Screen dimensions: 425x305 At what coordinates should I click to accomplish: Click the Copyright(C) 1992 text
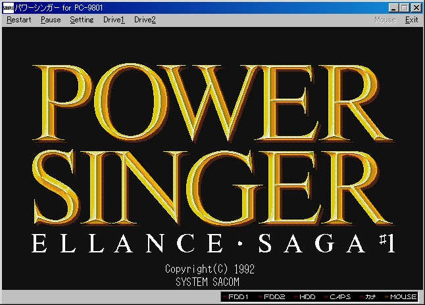coord(210,269)
